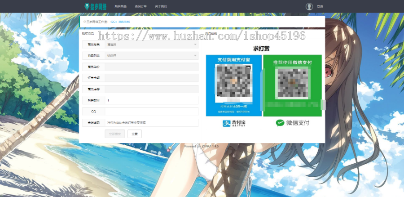404x197 pixels.
Task: Click the 立即提交 submit button
Action: (x=114, y=134)
